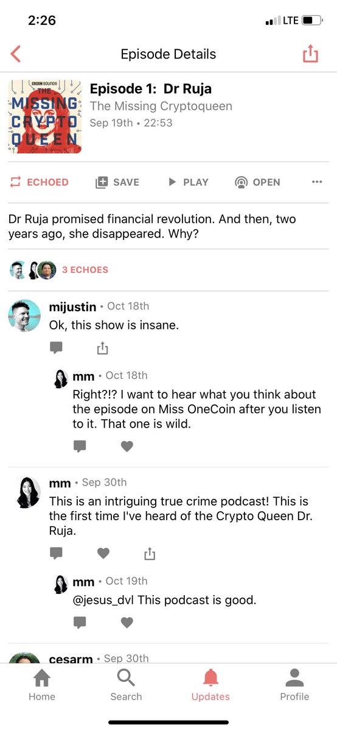
Task: Tap the share icon at top right
Action: click(x=310, y=54)
